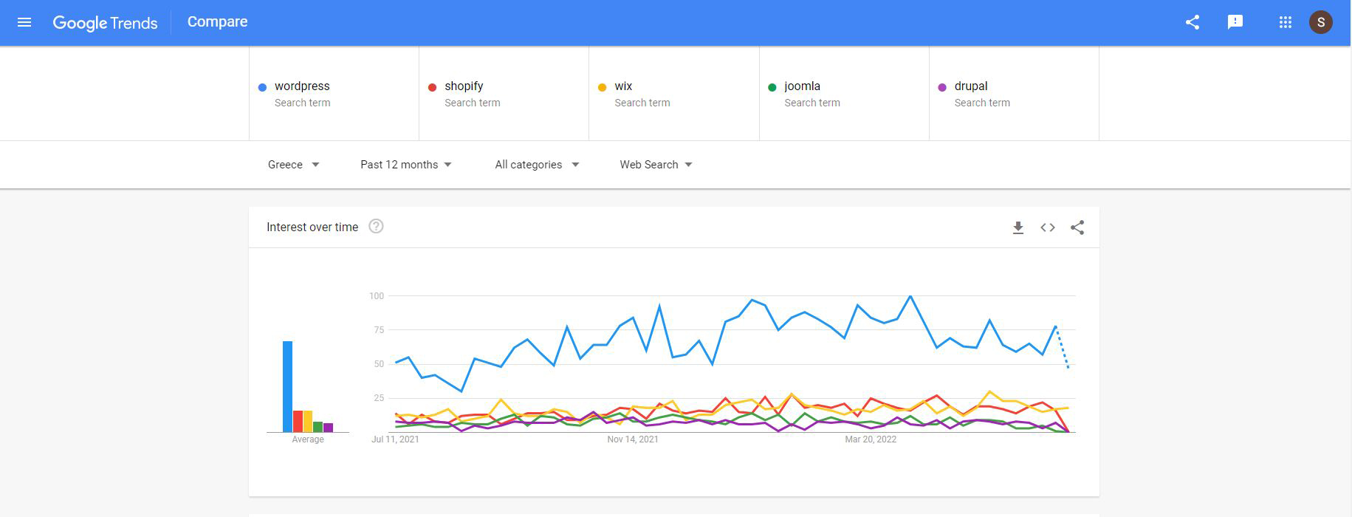Open the Google apps grid
Screen dimensions: 1352x517
[x=1285, y=22]
